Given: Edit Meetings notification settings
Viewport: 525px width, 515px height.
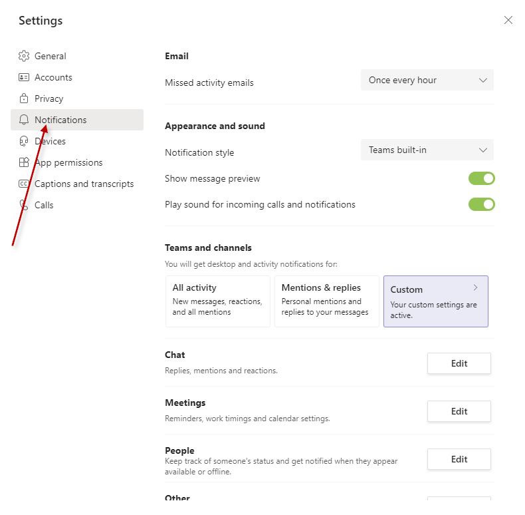Looking at the screenshot, I should (x=459, y=411).
